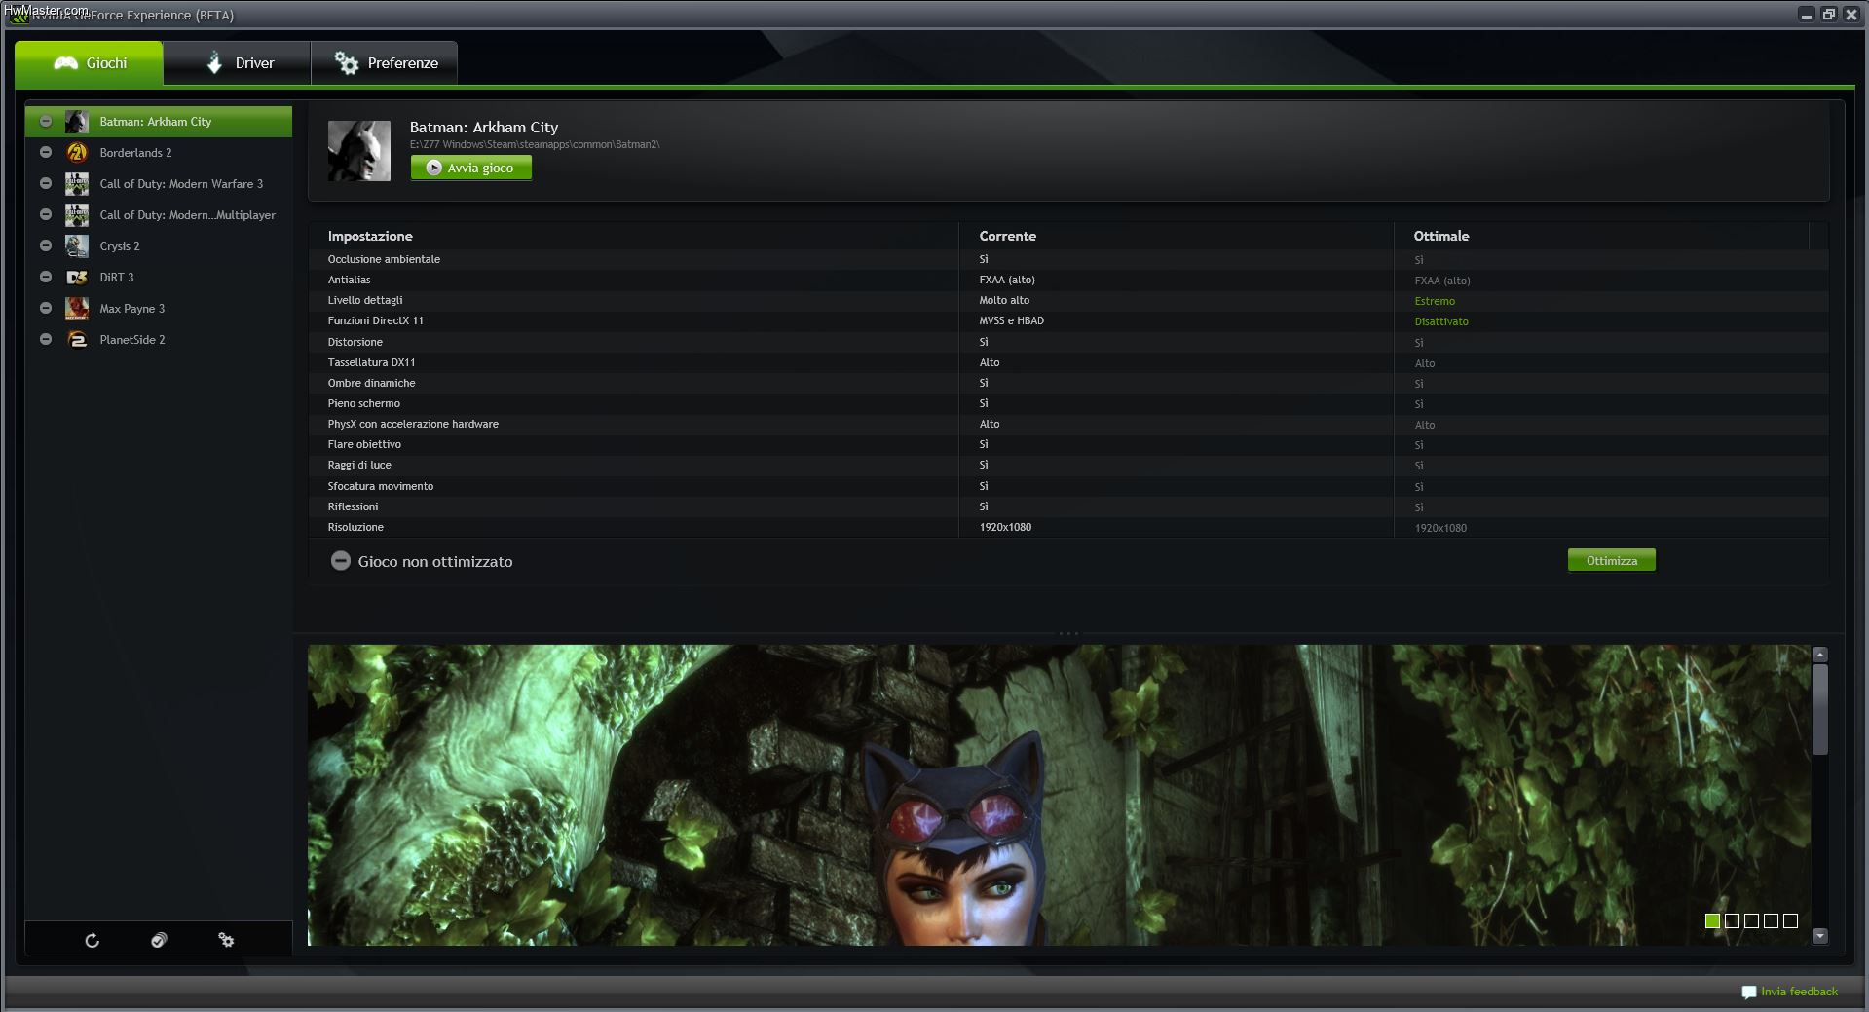Click the minus status icon next to Crysis 2
Screen dimensions: 1869x1012
tap(45, 246)
